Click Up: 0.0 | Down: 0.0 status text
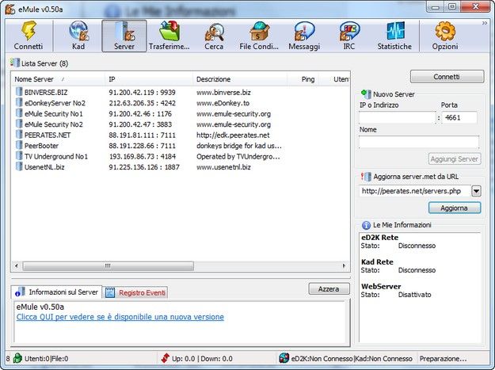Screen dimensions: 495x370 202,359
